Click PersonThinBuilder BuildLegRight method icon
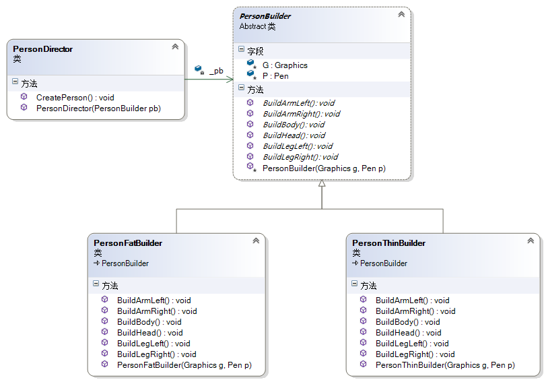The width and height of the screenshot is (546, 382). [x=363, y=354]
